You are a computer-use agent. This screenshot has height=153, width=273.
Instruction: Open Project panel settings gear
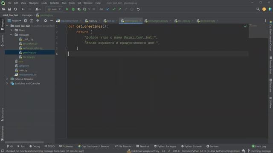pyautogui.click(x=46, y=21)
